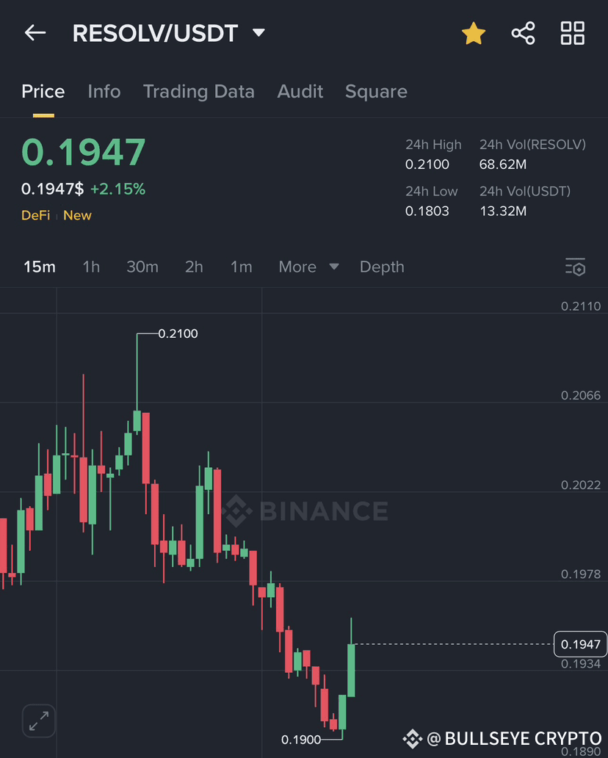Tap the DeFi tag

coord(36,215)
